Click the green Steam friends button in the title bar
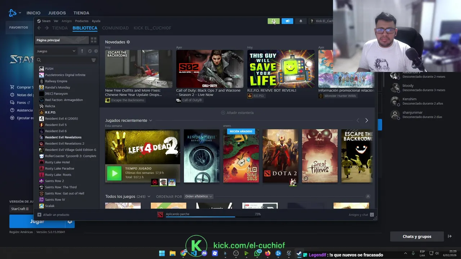The height and width of the screenshot is (259, 461). click(273, 21)
